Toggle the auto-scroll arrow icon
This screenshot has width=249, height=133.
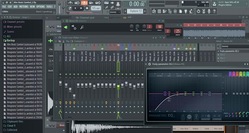tap(112, 3)
